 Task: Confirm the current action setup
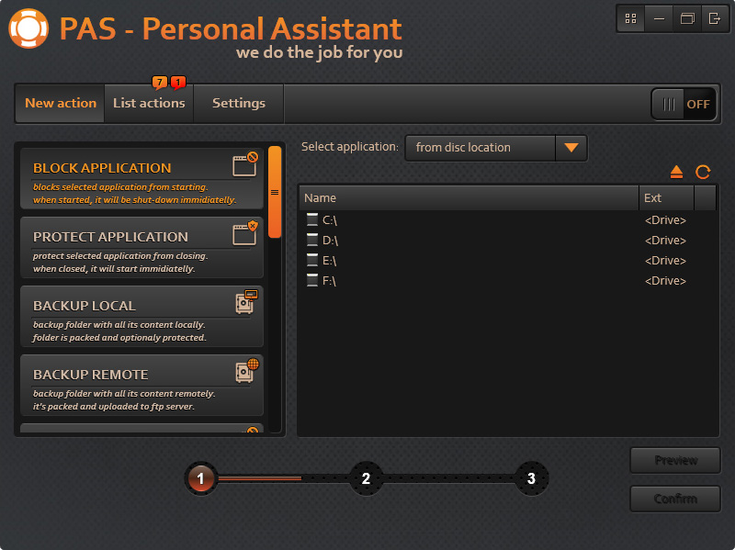pos(674,499)
